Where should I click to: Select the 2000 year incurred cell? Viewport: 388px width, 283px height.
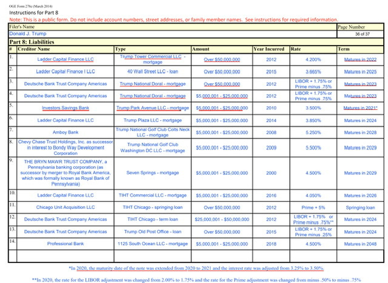(271, 173)
